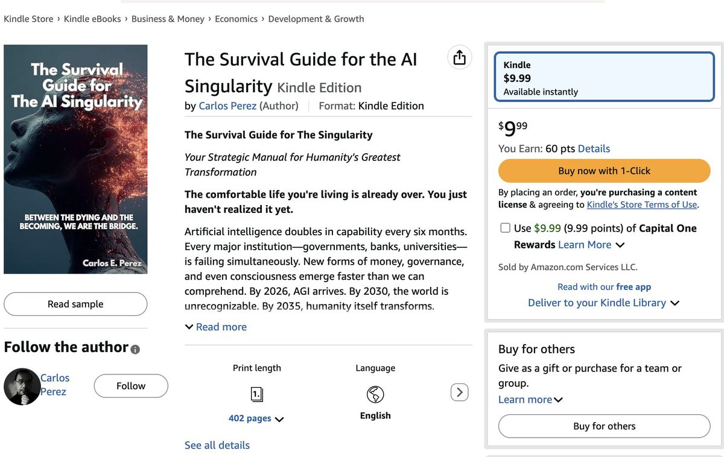Toggle the Capital One Rewards checkbox

click(505, 228)
